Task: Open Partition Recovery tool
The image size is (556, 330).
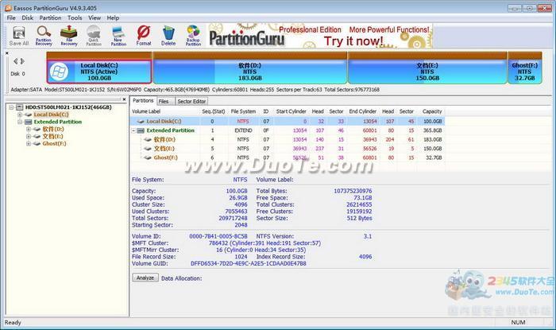Action: [44, 36]
